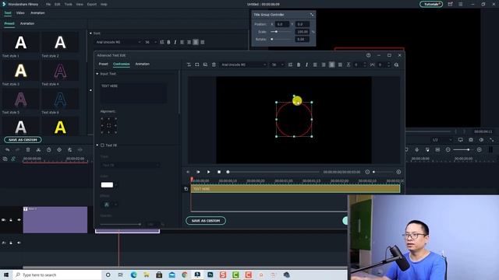Select Text style 1 preset thumbnail
499x280 pixels.
(21, 42)
